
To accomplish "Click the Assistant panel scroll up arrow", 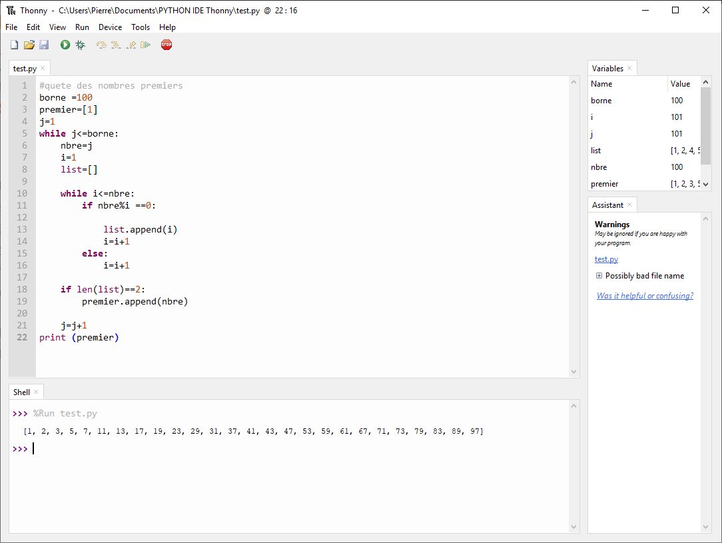I will (x=705, y=219).
